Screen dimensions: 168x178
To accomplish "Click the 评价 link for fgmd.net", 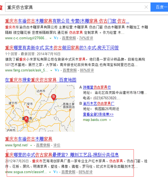I will 57,145.
